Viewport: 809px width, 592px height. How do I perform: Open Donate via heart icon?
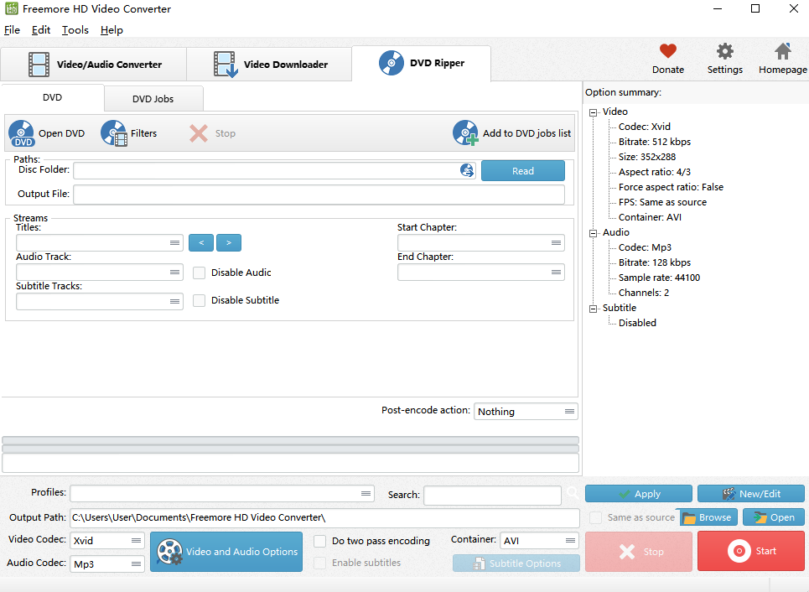667,51
